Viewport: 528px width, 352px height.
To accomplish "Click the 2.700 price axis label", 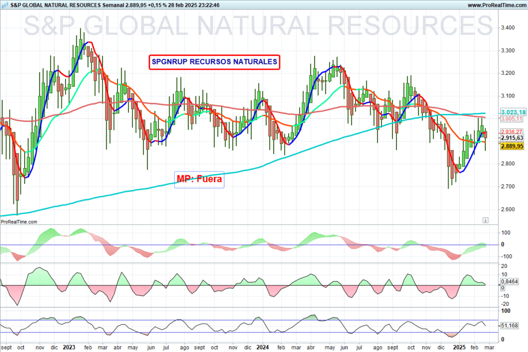I will pos(508,187).
